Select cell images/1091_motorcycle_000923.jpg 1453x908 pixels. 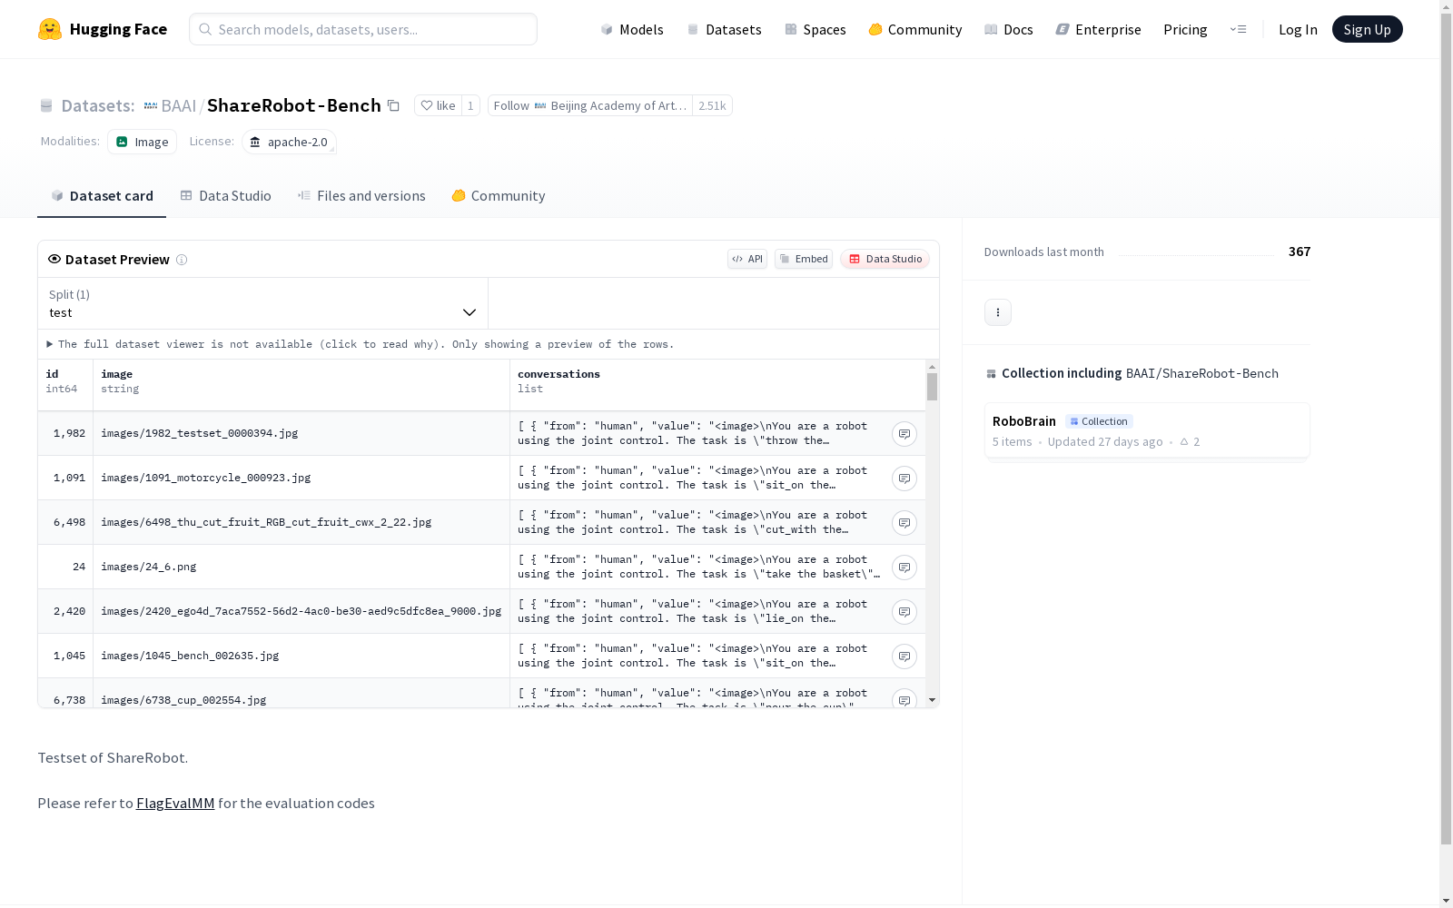(301, 478)
